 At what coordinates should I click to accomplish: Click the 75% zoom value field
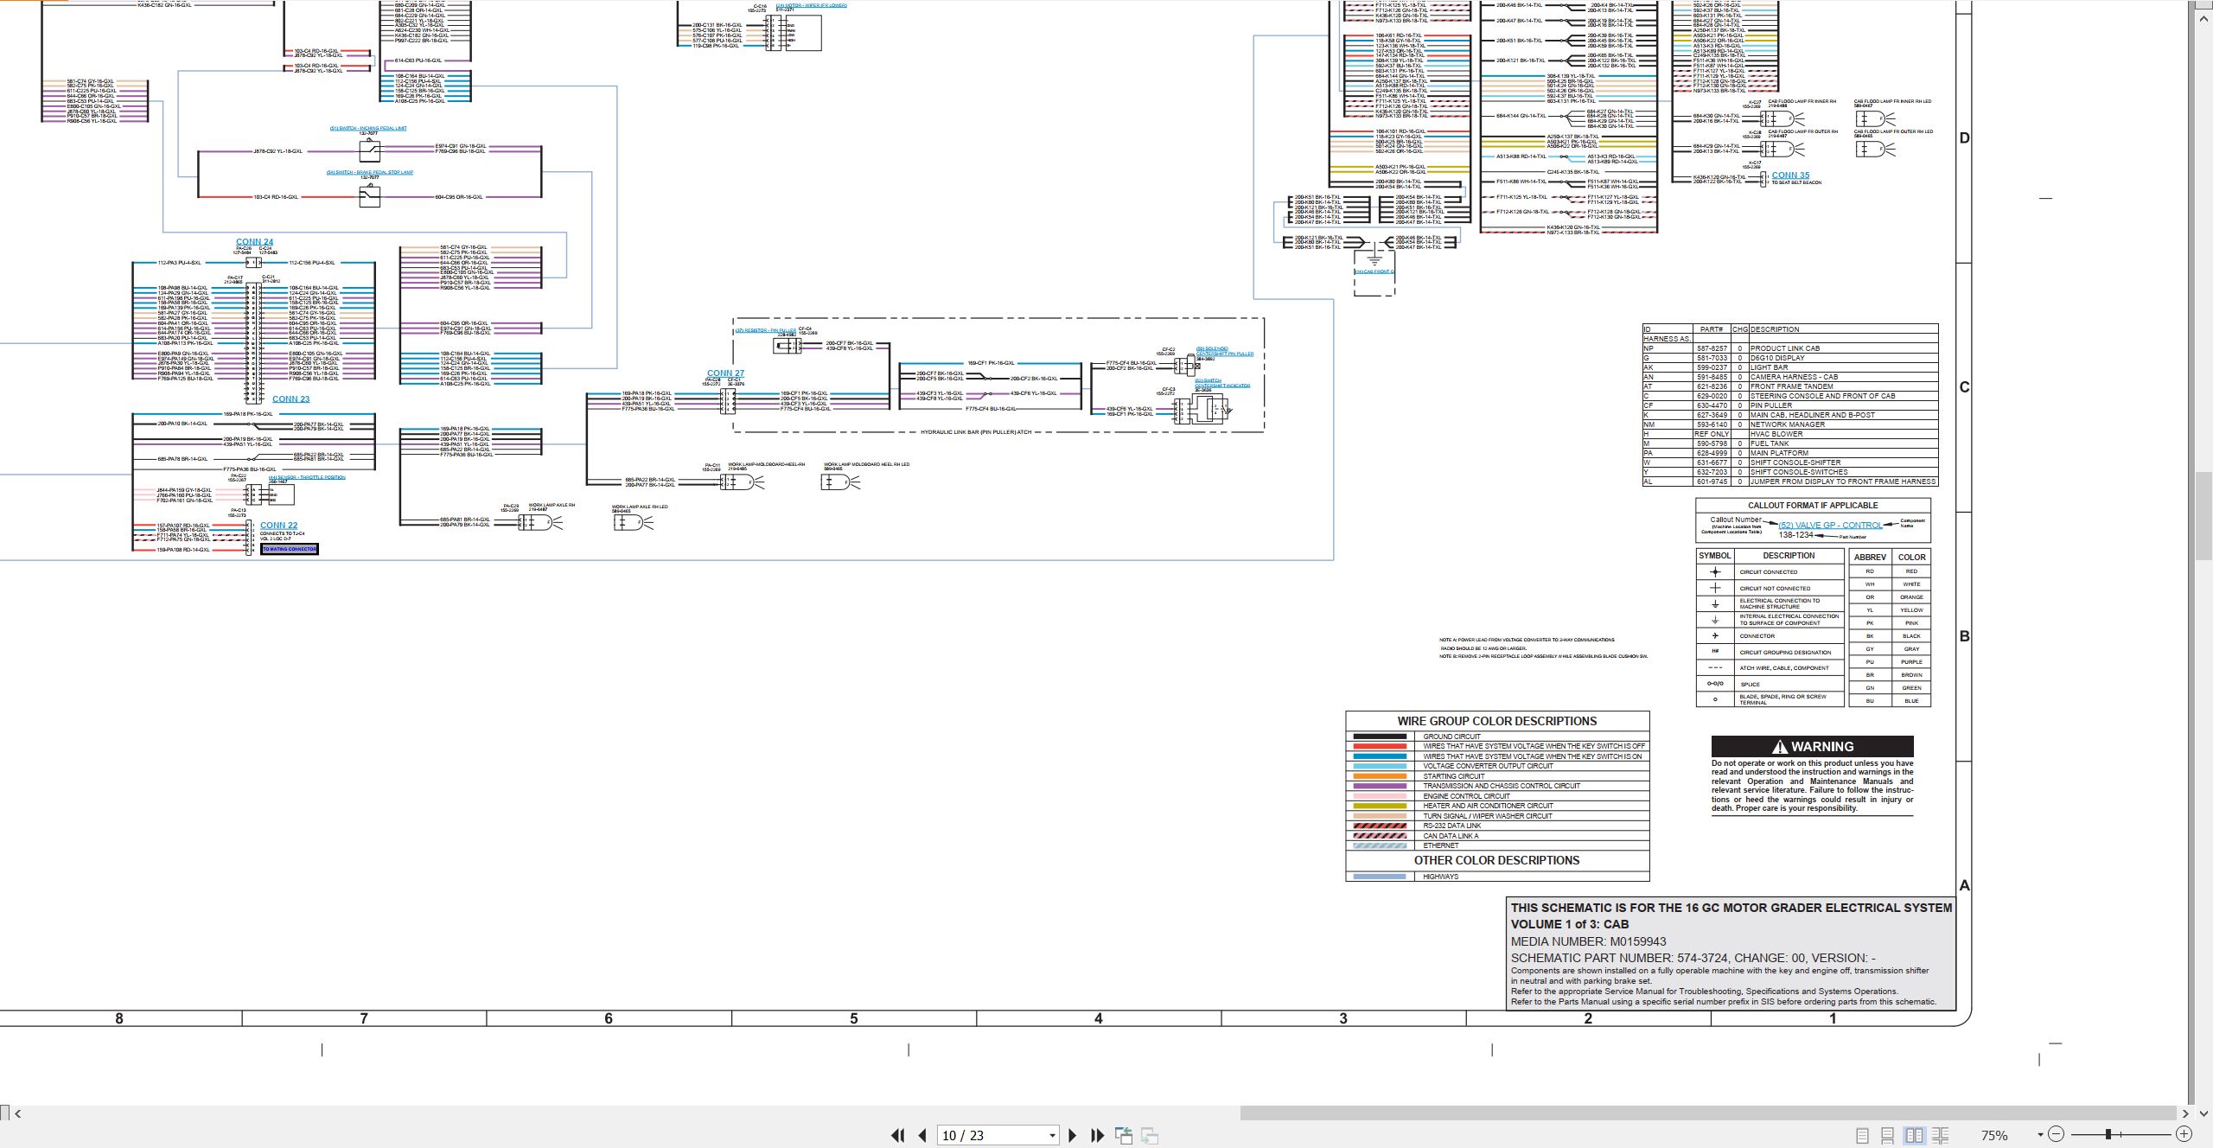coord(1995,1135)
